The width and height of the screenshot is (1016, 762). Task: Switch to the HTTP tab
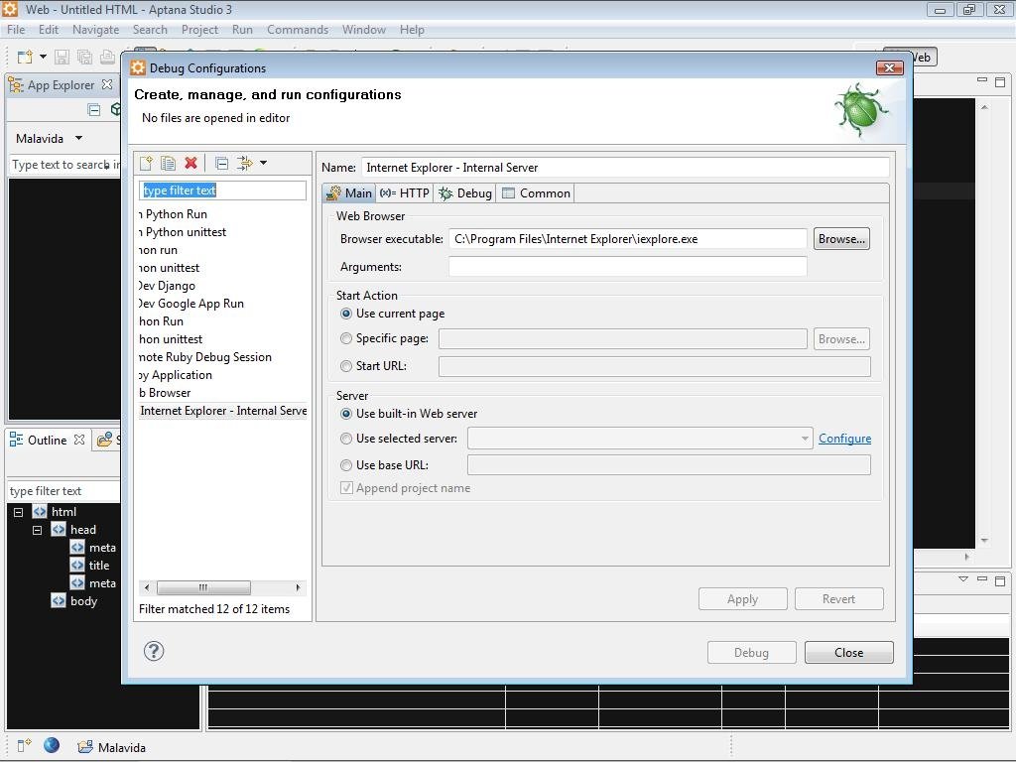[x=405, y=193]
